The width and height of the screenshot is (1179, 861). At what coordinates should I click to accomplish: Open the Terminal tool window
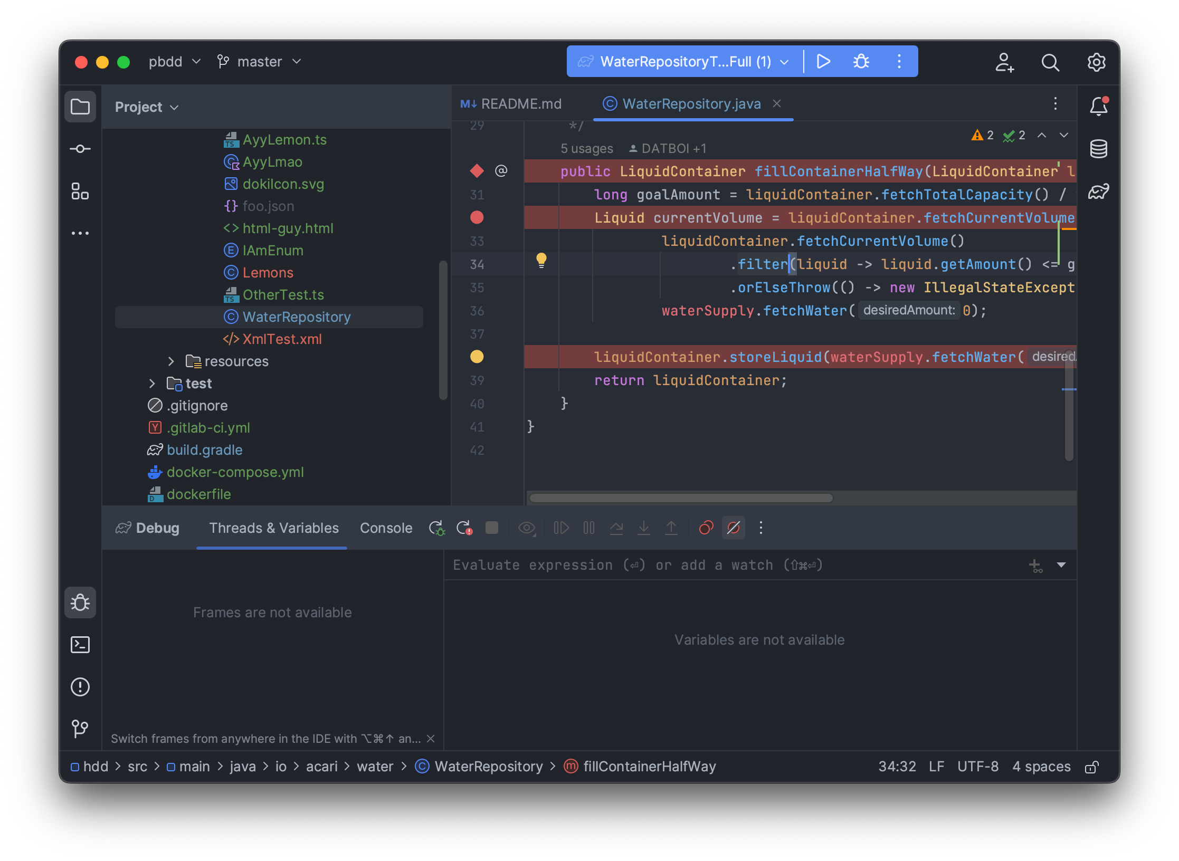(x=80, y=645)
